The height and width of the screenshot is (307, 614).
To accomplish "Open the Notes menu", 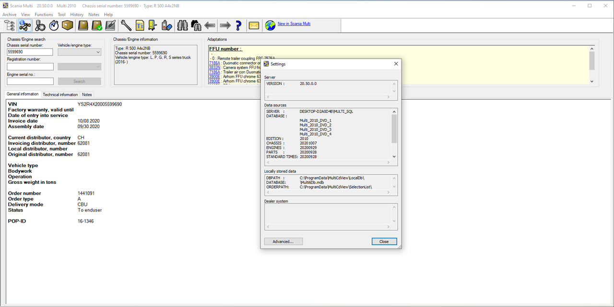I will click(x=94, y=14).
